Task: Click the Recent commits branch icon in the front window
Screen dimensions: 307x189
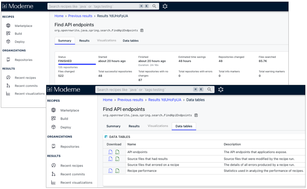Action: click(53, 174)
